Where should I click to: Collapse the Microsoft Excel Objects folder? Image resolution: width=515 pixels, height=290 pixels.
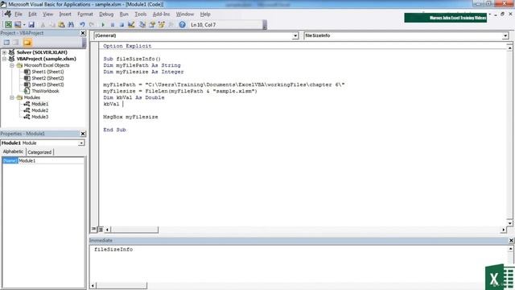click(12, 65)
